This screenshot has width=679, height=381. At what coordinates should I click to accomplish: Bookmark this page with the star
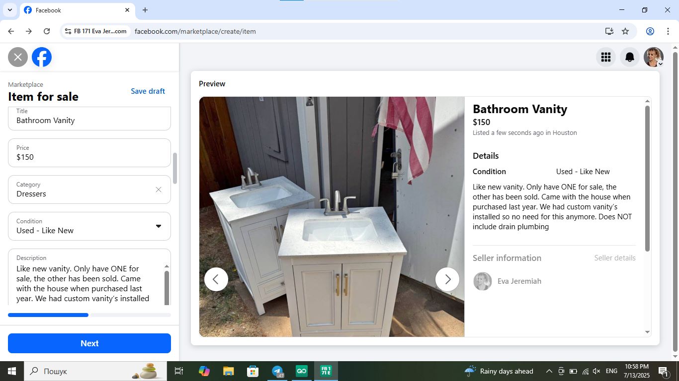click(625, 31)
